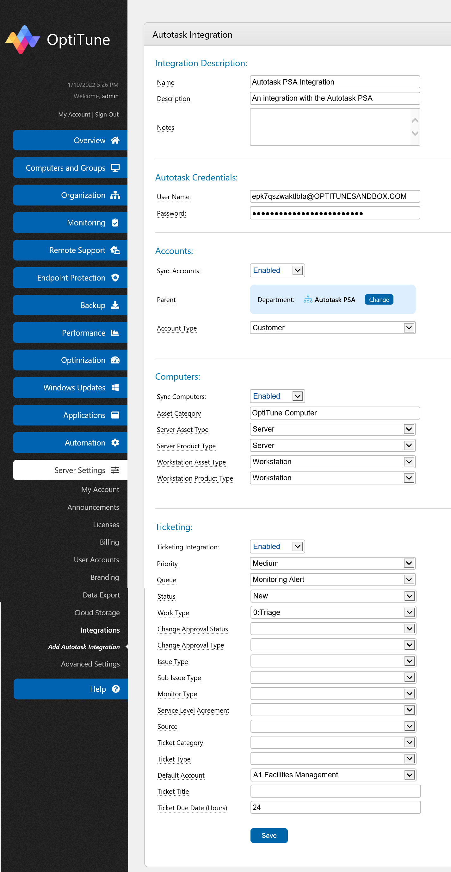This screenshot has width=451, height=872.
Task: Open Advanced Settings in the sidebar
Action: 90,664
